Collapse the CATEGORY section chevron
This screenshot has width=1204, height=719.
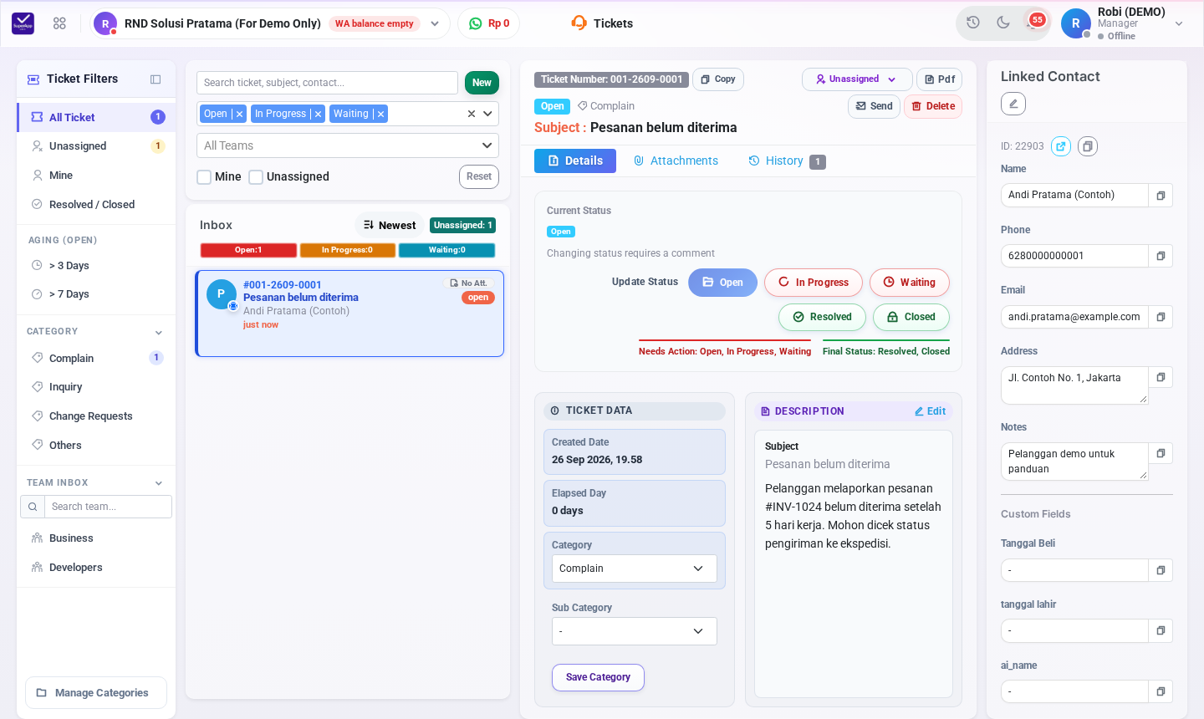coord(159,333)
